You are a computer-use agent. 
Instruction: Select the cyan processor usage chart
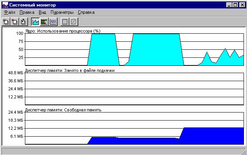point(134,49)
